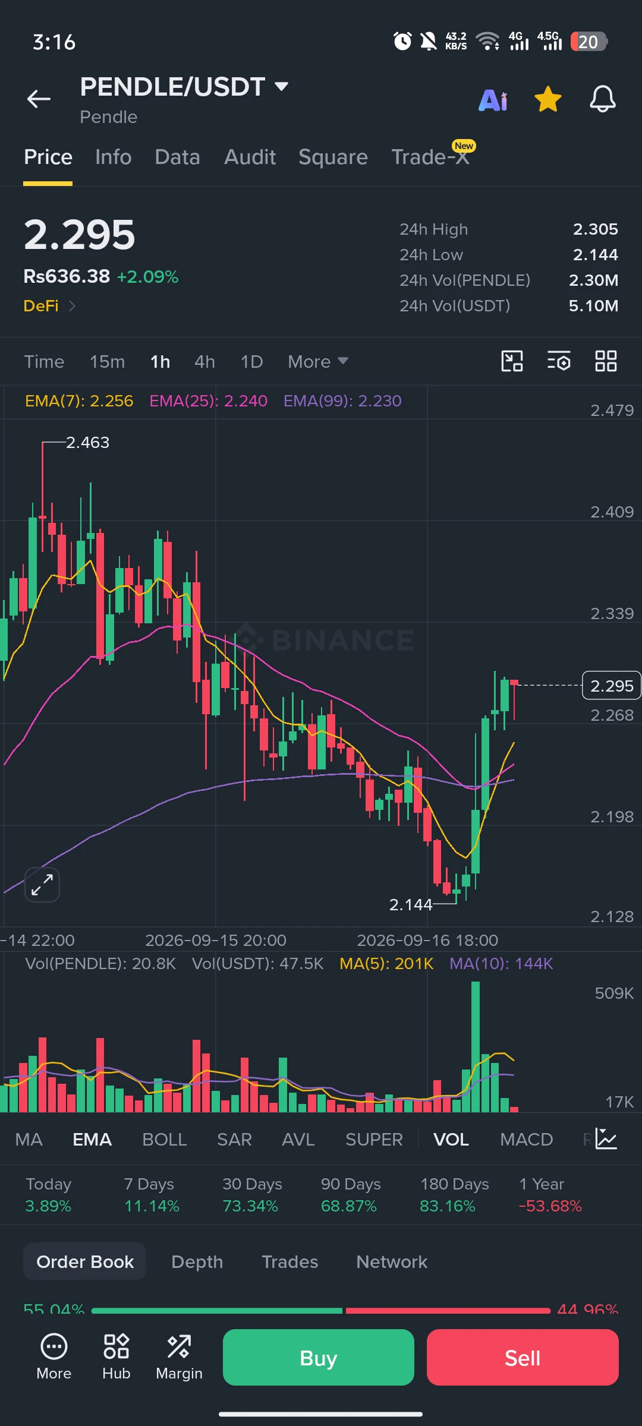This screenshot has width=642, height=1426.
Task: Open the More menu icon
Action: 54,1358
